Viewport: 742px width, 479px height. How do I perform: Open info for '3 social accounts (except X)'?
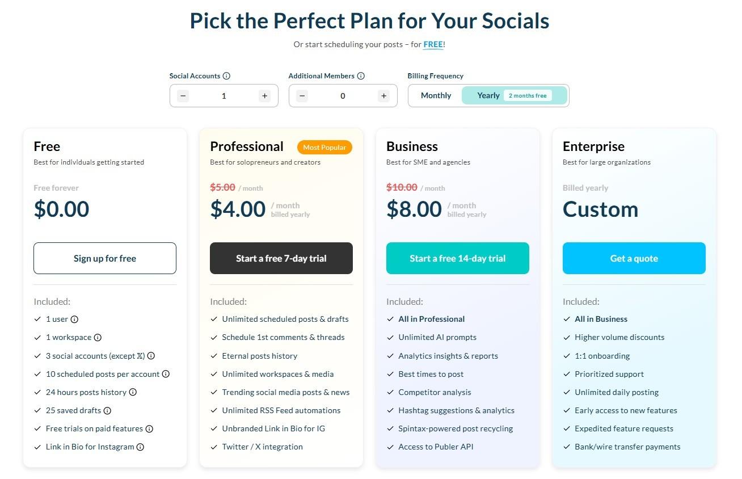150,356
